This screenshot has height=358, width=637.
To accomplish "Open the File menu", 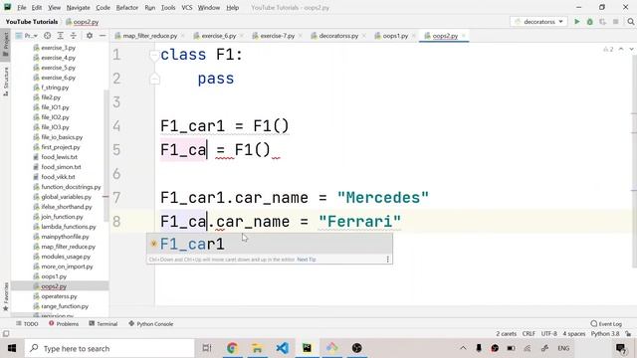I will [22, 7].
